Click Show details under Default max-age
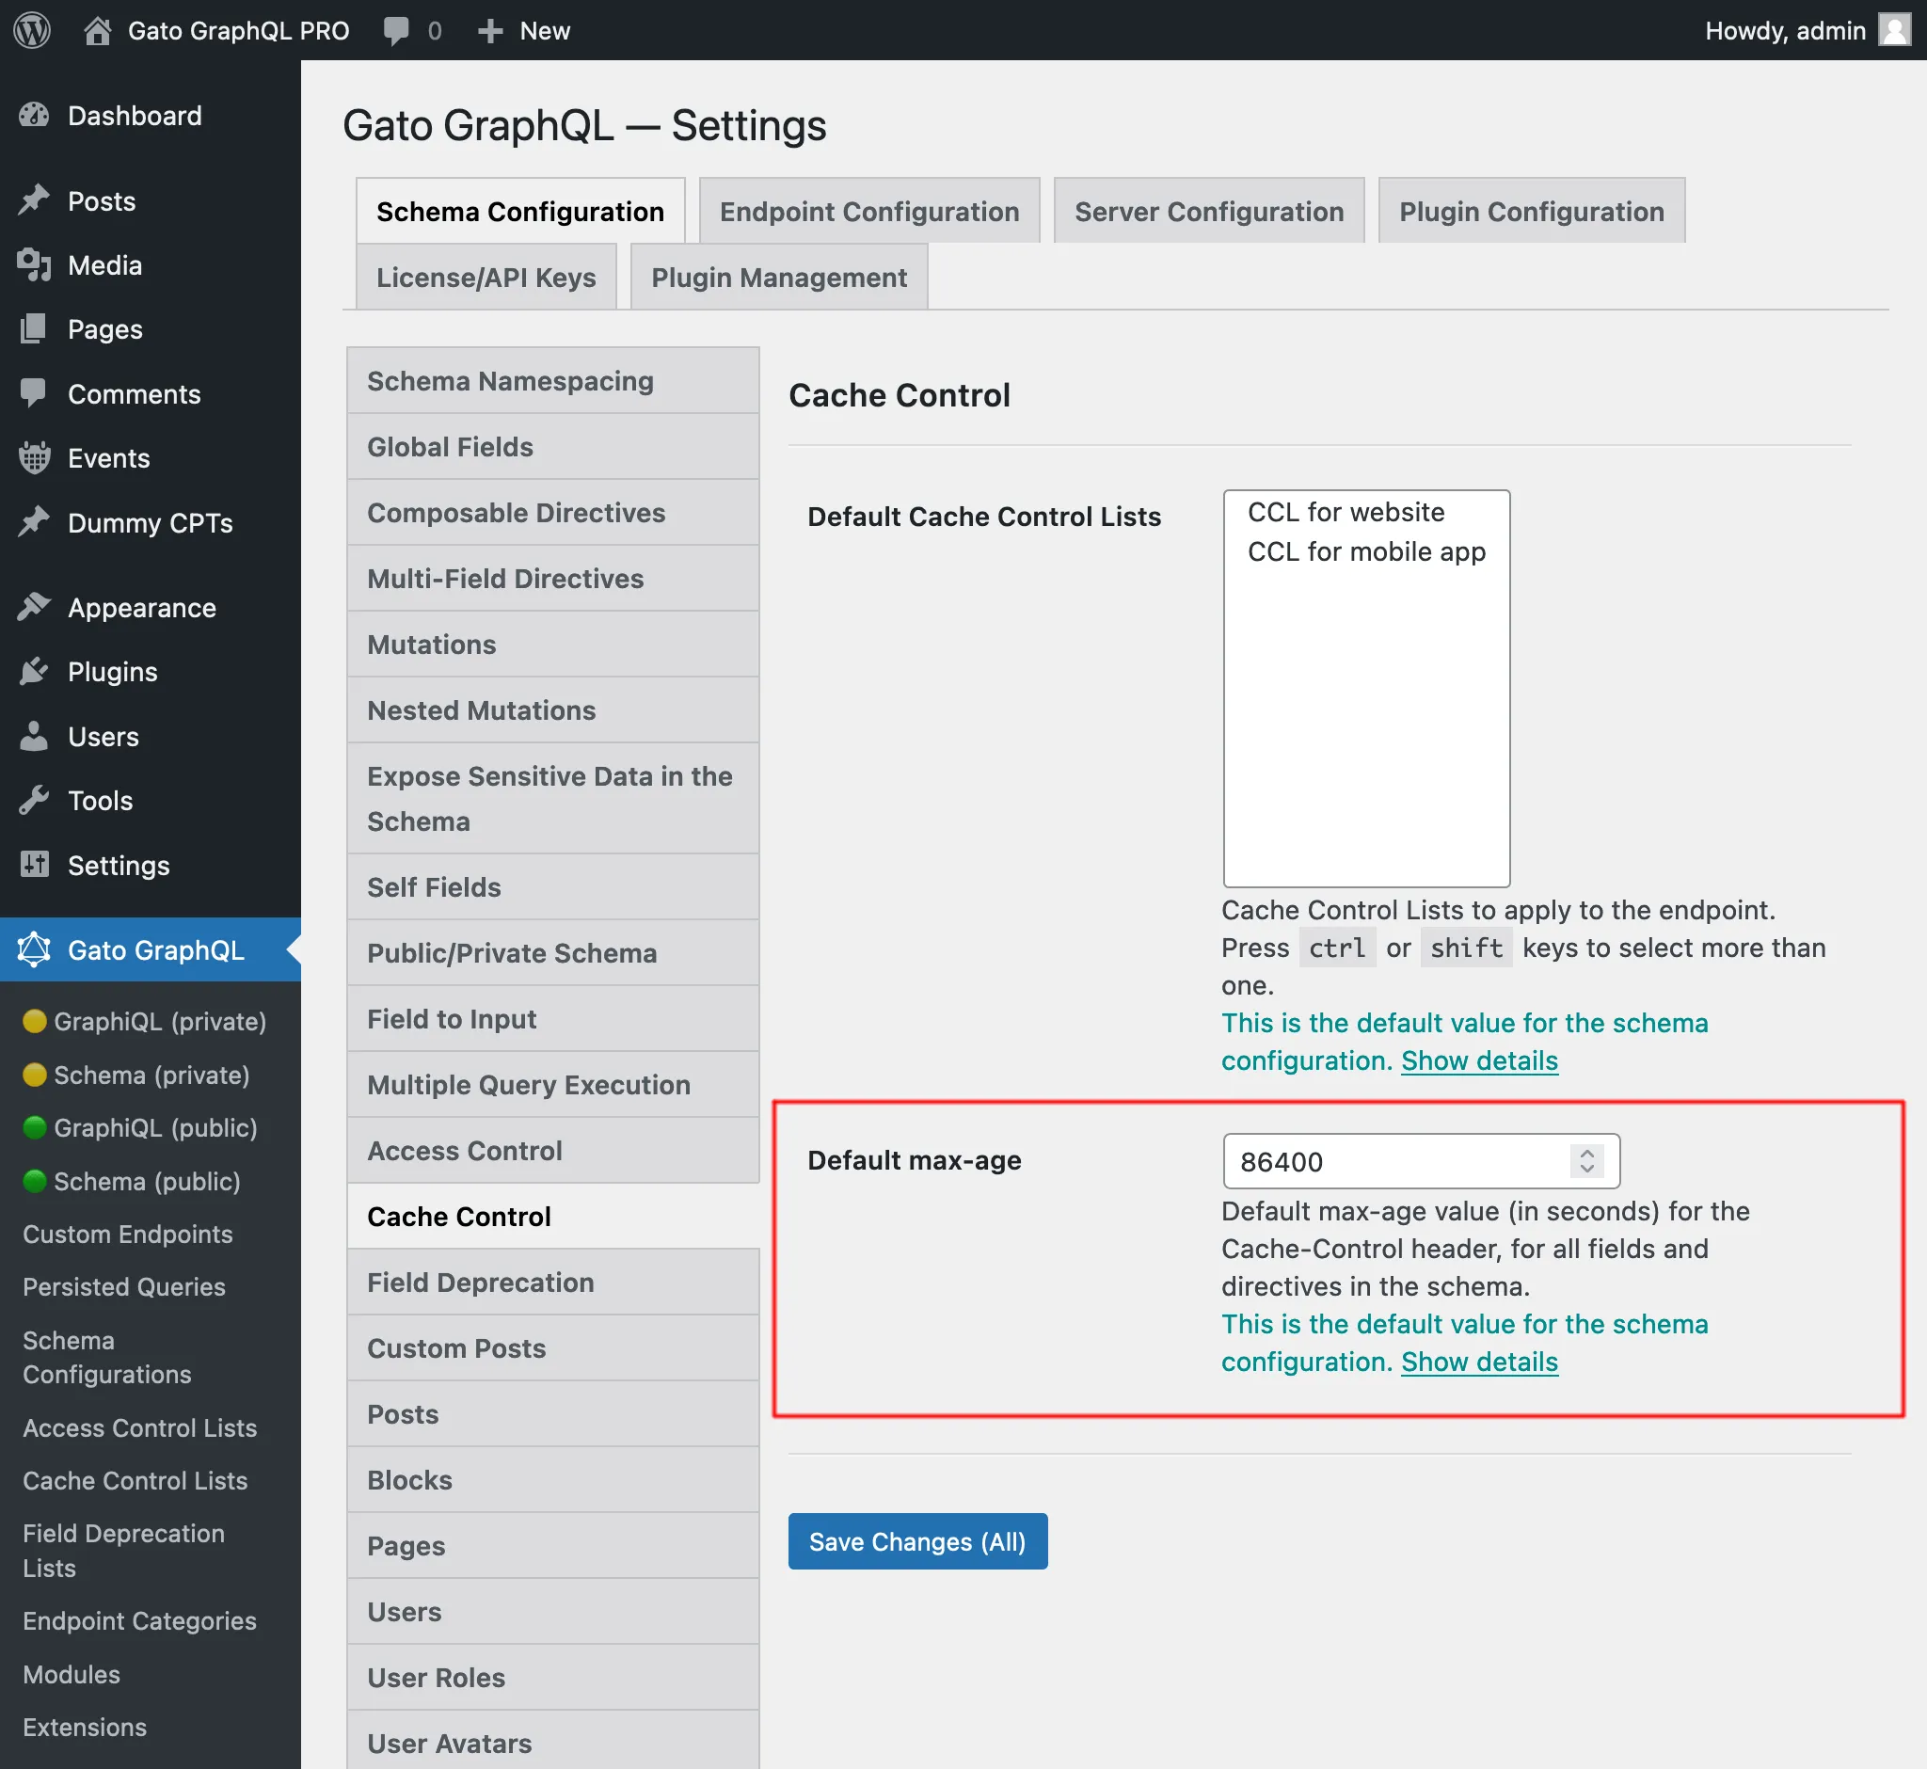The height and width of the screenshot is (1769, 1927). pos(1479,1363)
